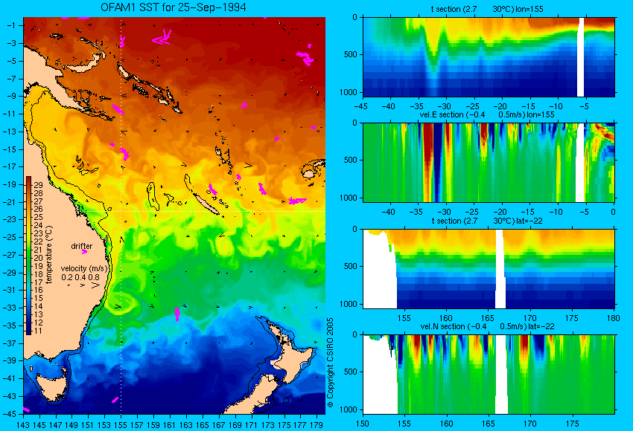Image resolution: width=633 pixels, height=431 pixels.
Task: Click the "-43" latitude tick on the SST map's left axis
Action: pos(8,396)
